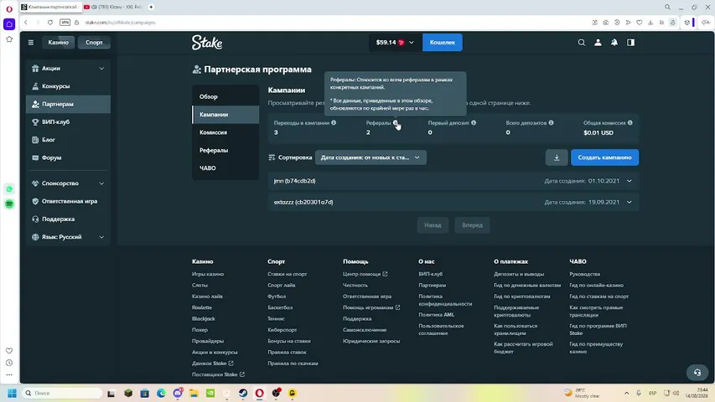Click the Игры казино footer link
Screen dimensions: 715x402
pos(208,274)
